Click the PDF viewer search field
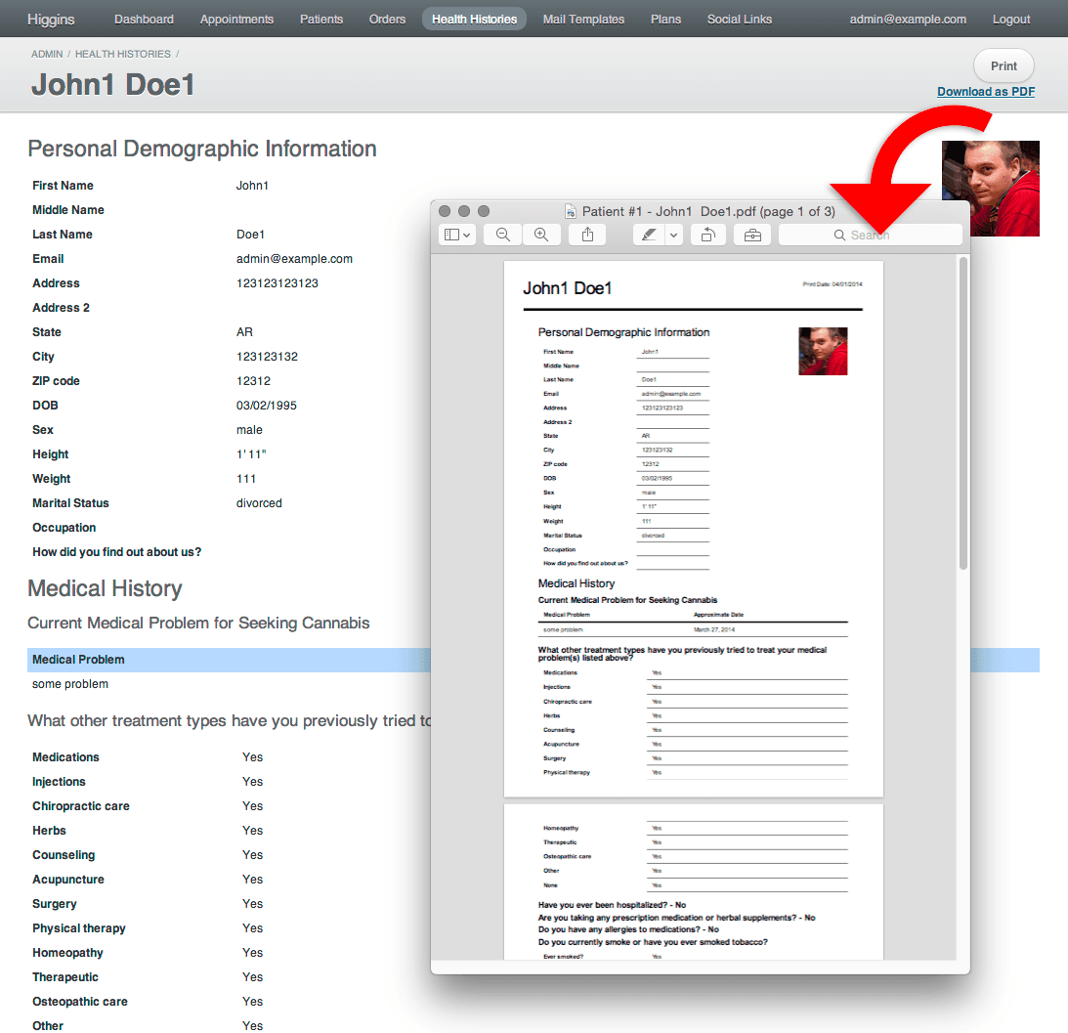Image resolution: width=1068 pixels, height=1033 pixels. tap(870, 236)
